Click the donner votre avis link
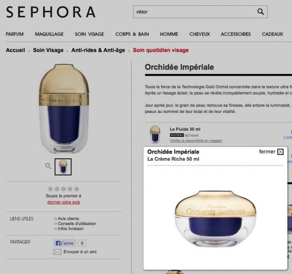 pyautogui.click(x=63, y=202)
